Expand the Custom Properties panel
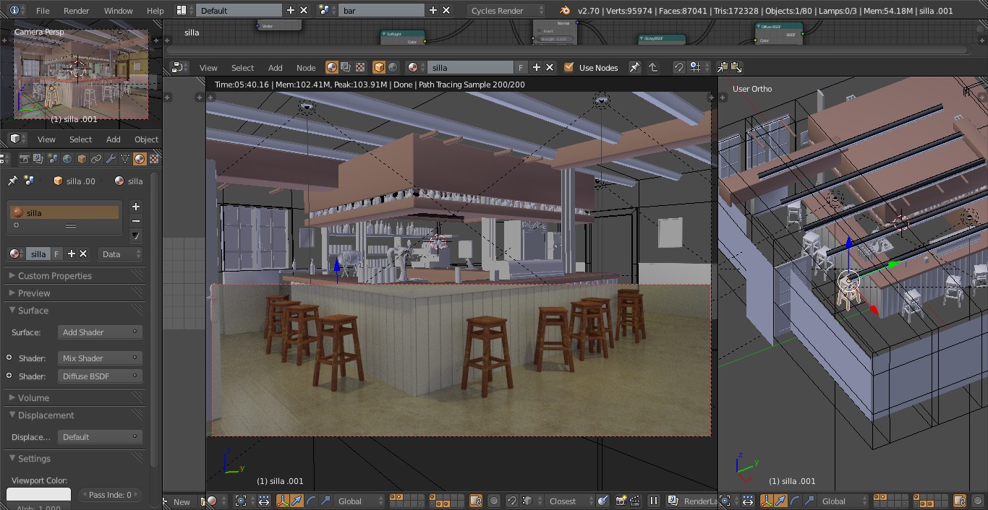The height and width of the screenshot is (510, 988). click(x=54, y=276)
